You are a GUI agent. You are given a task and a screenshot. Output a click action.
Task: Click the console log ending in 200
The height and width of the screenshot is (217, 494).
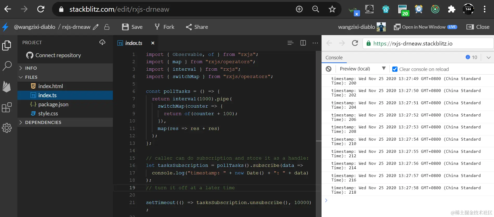pyautogui.click(x=408, y=81)
